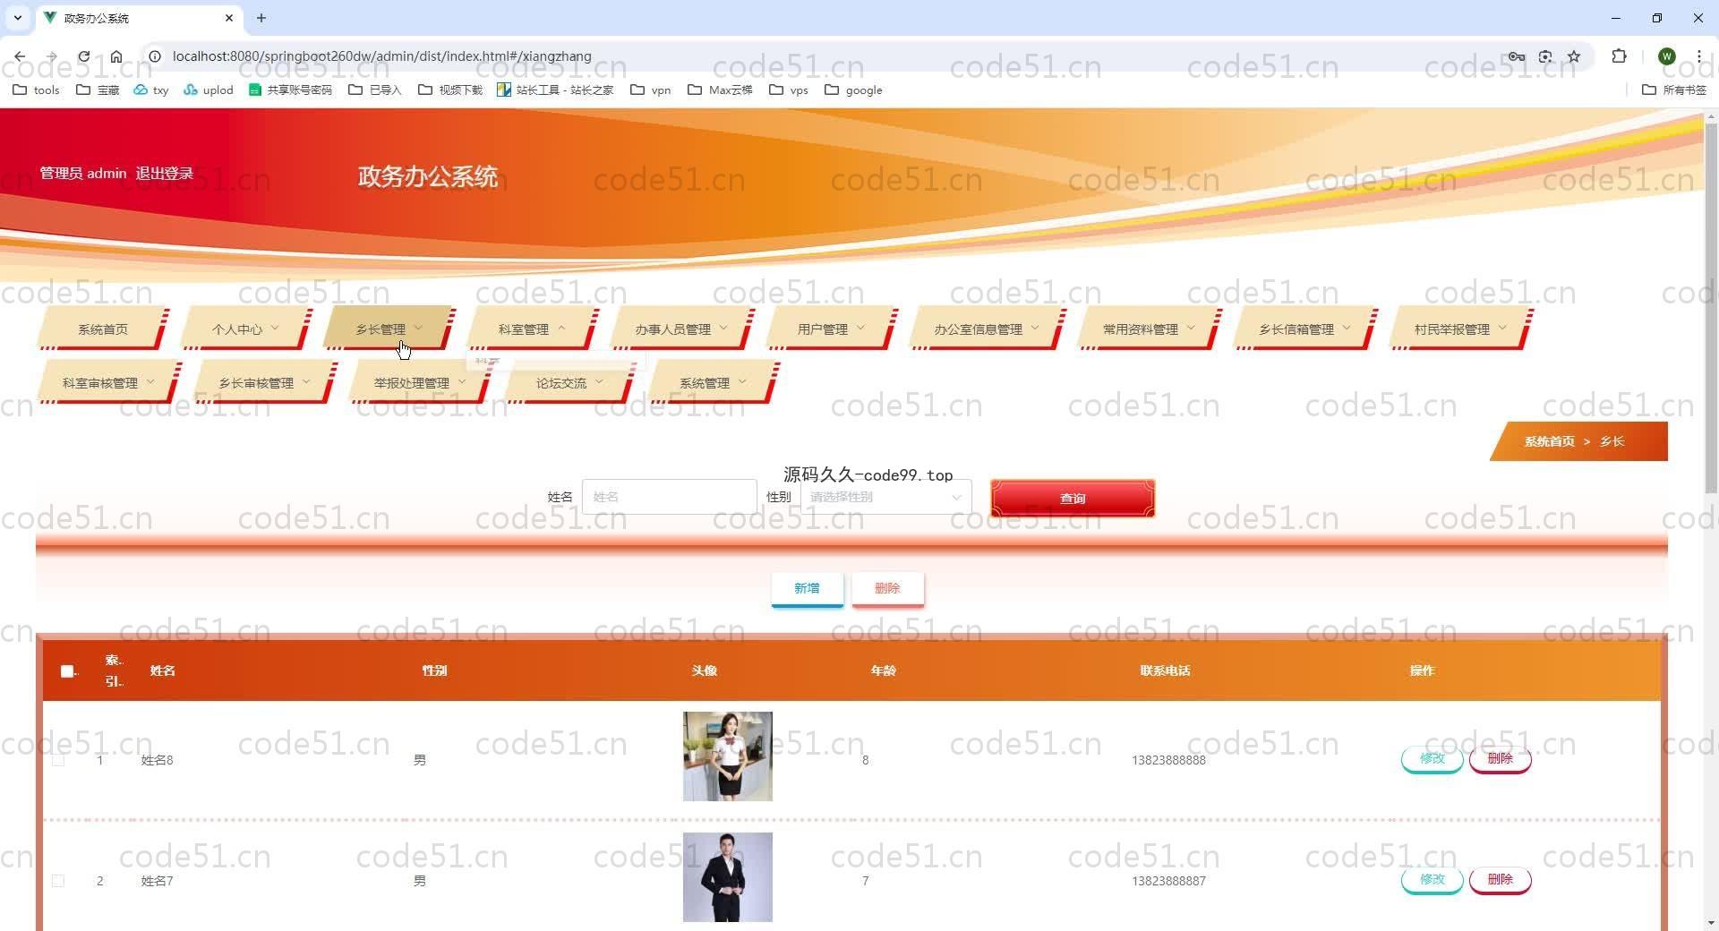Open the avatar photo of 姓名7
The height and width of the screenshot is (931, 1719).
(x=727, y=877)
